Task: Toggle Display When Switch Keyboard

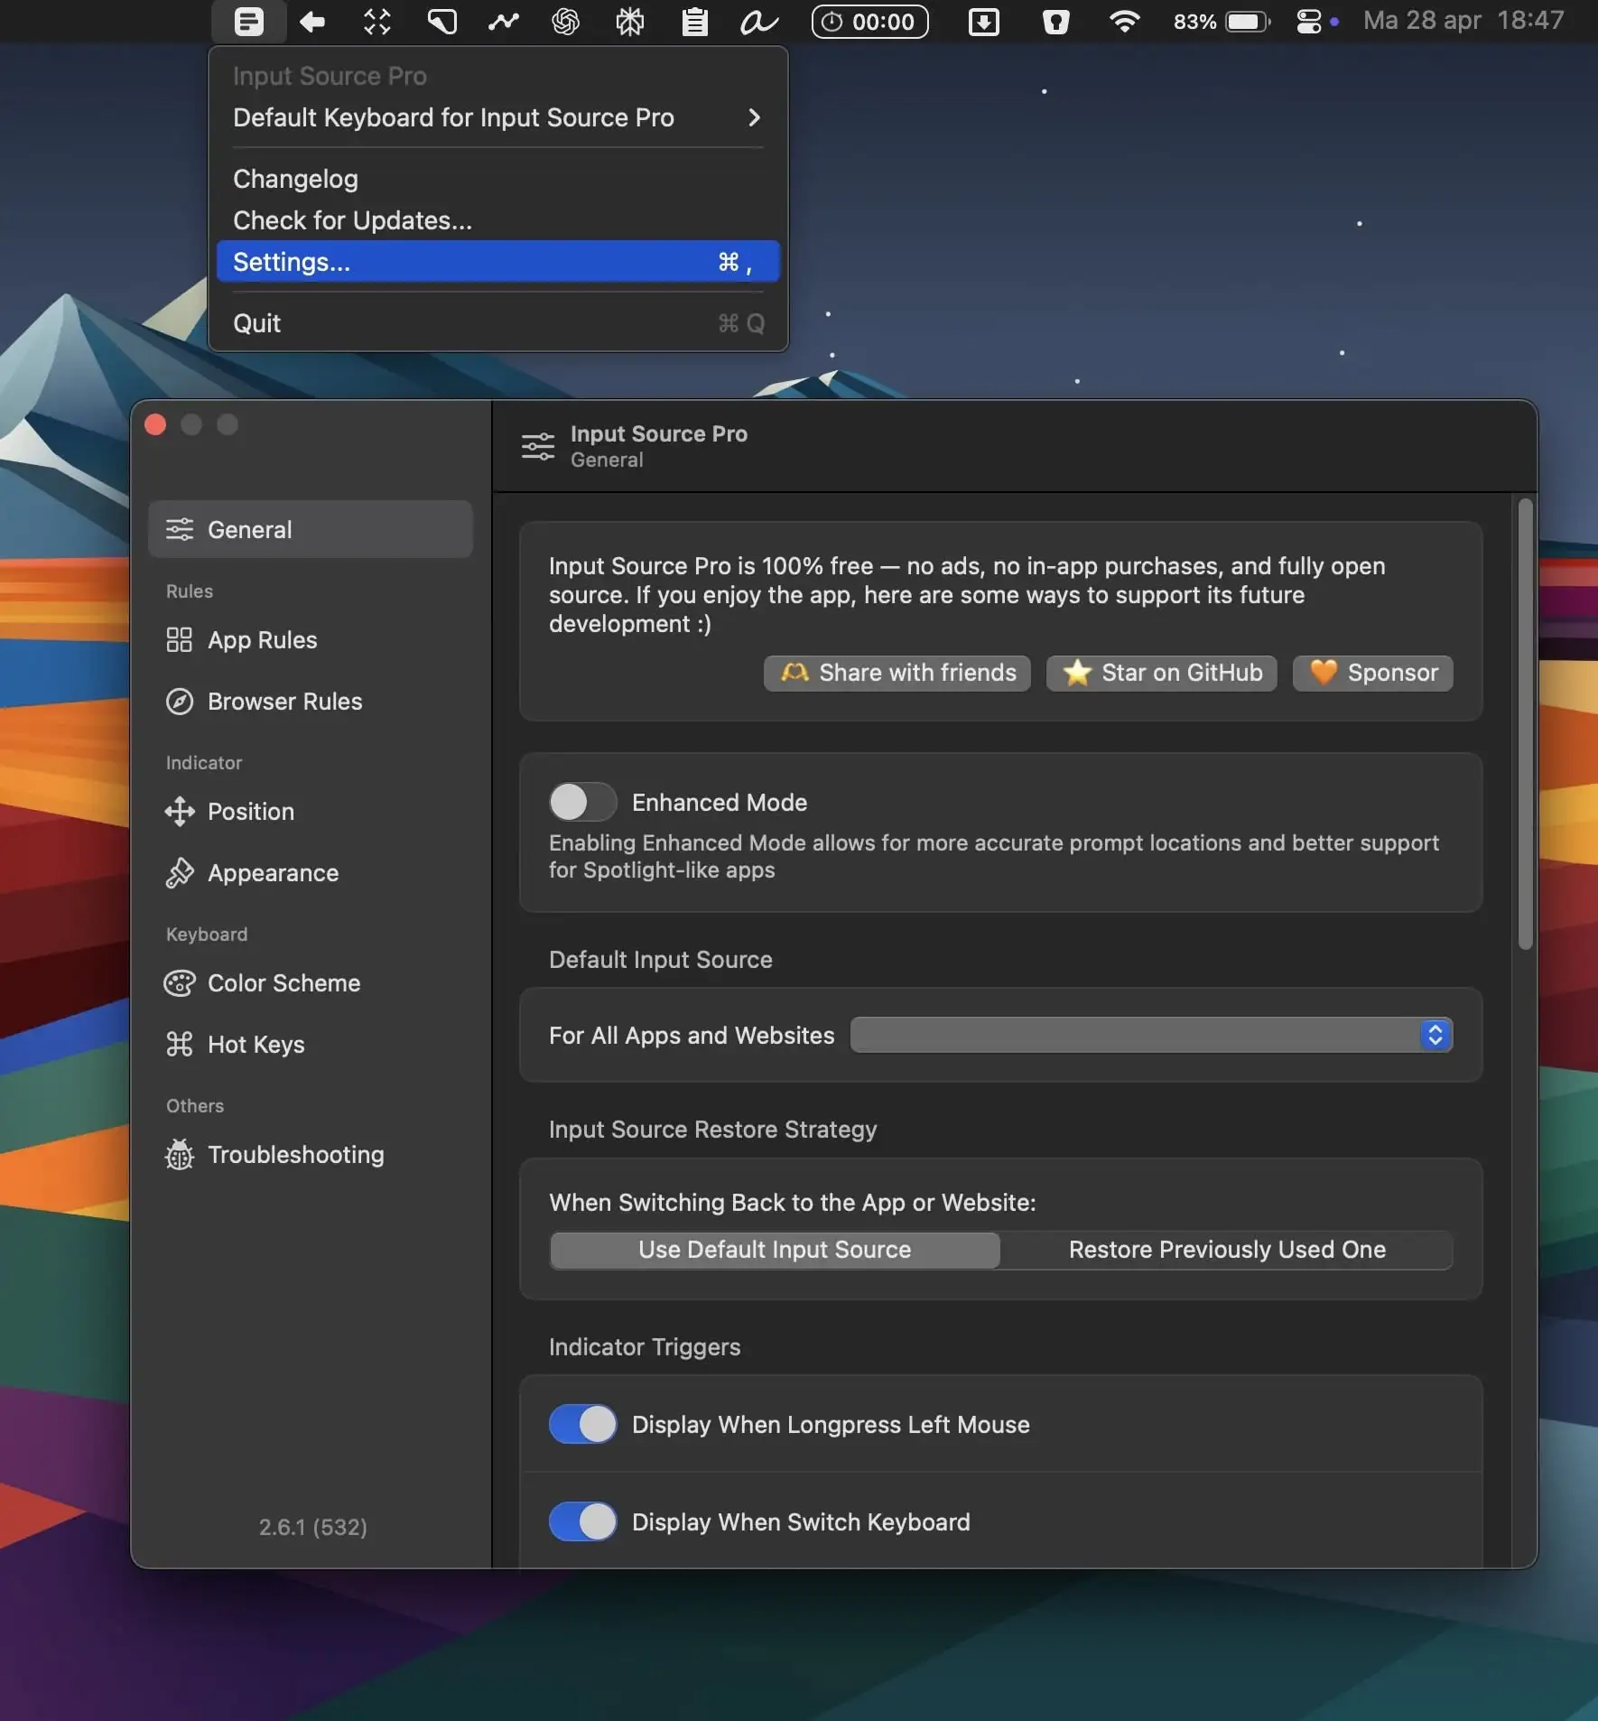Action: click(582, 1521)
